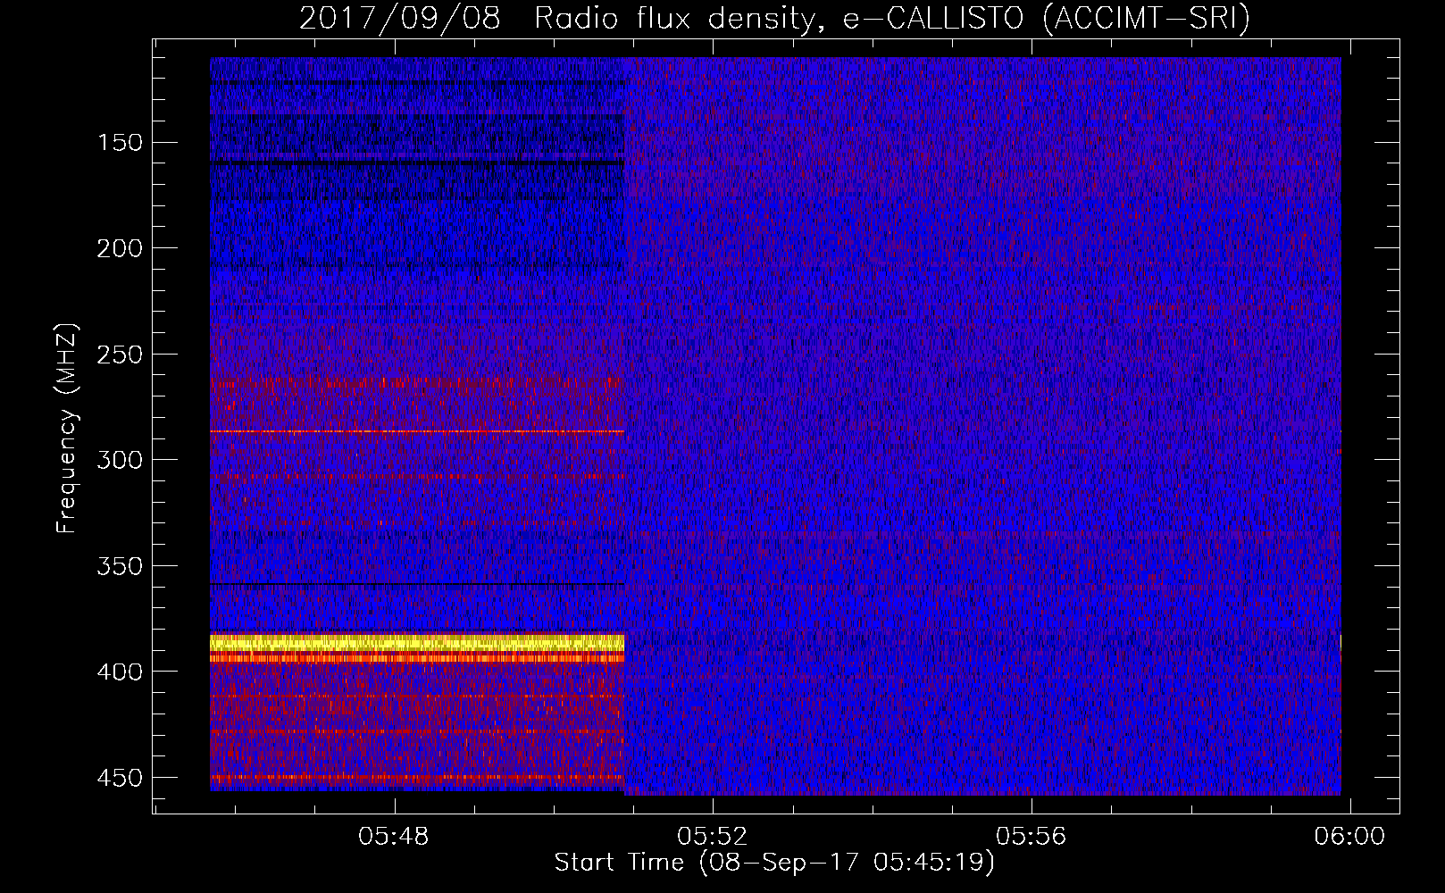This screenshot has width=1445, height=893.
Task: Click the 'Start Time (08-Sep-17 05:45:19)' label
Action: click(774, 863)
